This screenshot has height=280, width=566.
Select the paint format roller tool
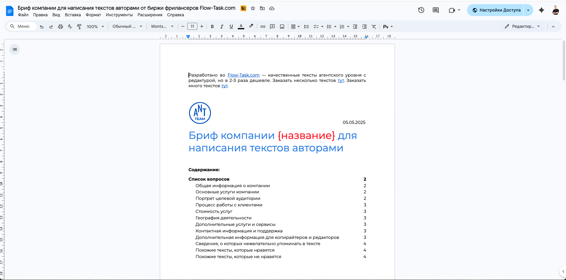[x=79, y=27]
